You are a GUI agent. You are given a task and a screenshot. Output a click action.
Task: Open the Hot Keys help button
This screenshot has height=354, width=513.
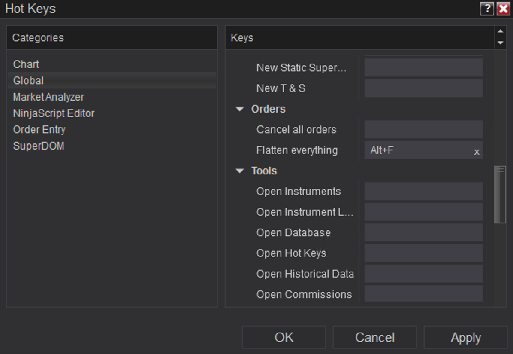pos(487,9)
